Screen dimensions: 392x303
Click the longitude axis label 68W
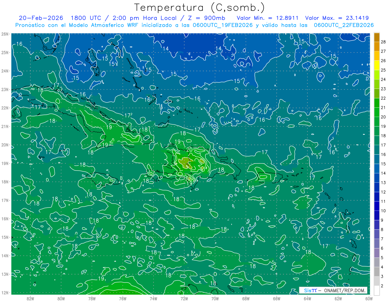point(246,298)
